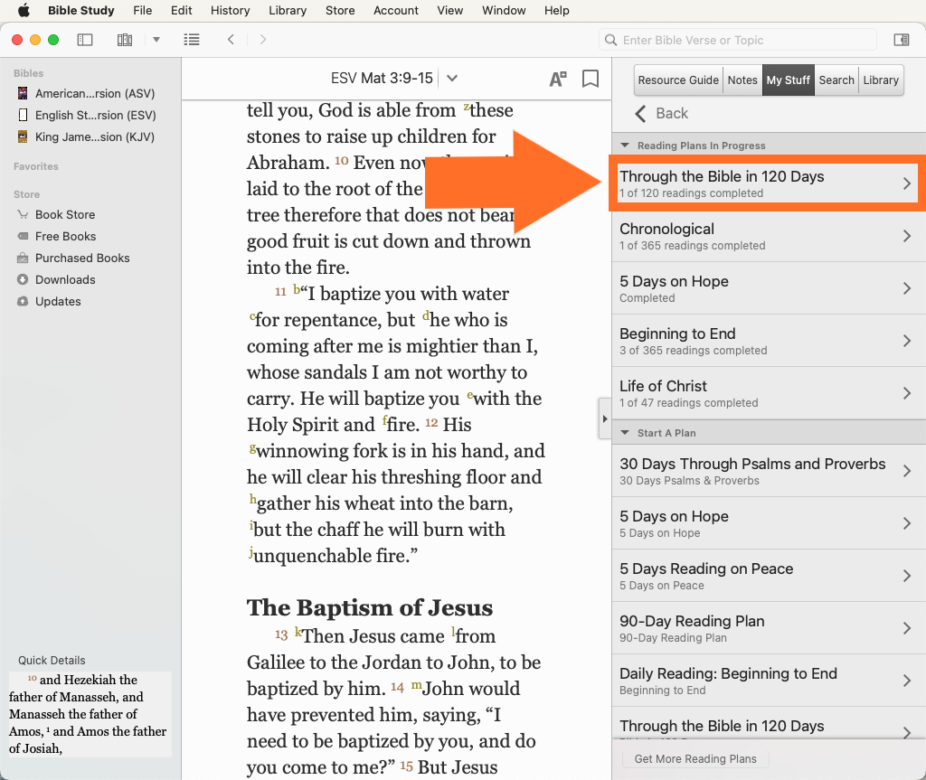The image size is (926, 780).
Task: Open the Downloads item in the Store sidebar
Action: [65, 279]
